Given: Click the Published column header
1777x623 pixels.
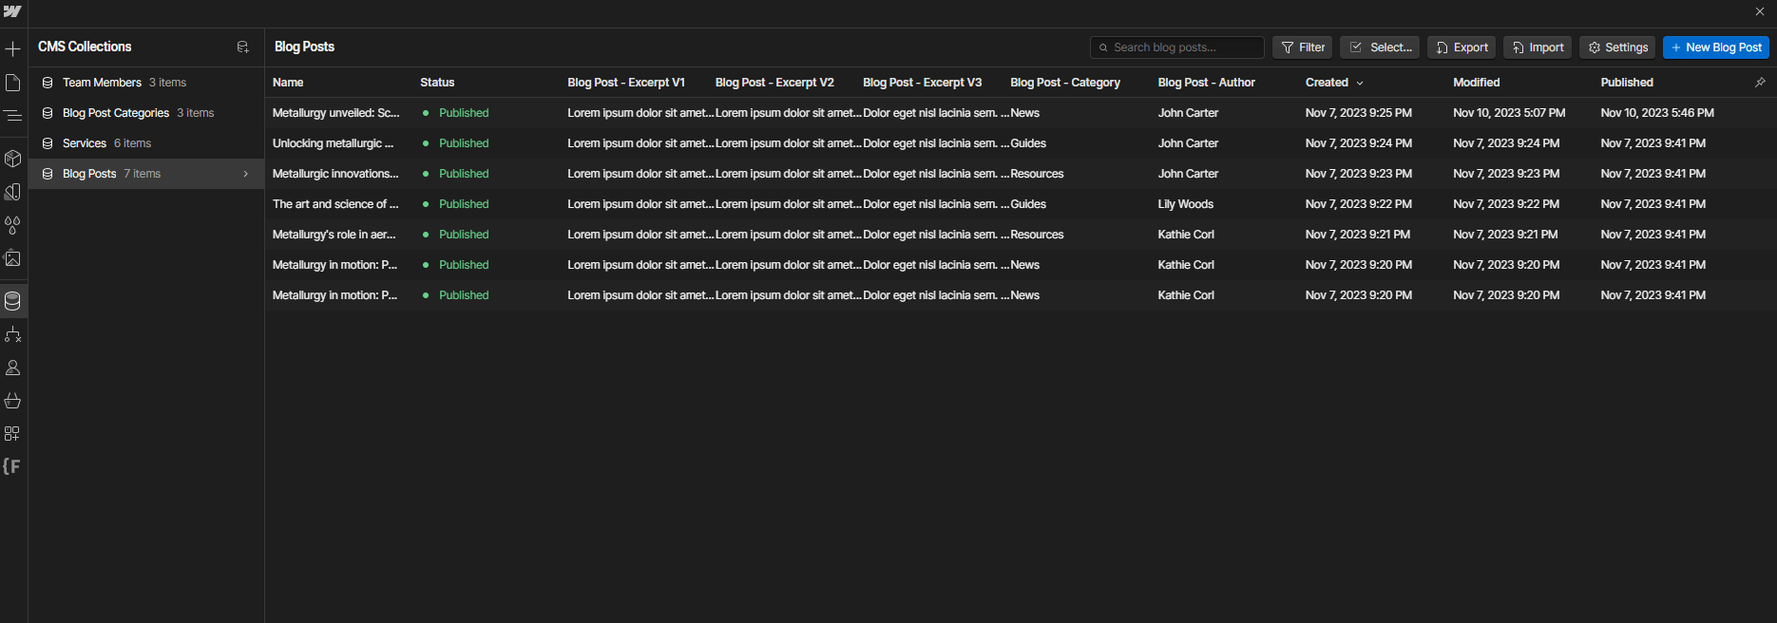Looking at the screenshot, I should point(1627,83).
